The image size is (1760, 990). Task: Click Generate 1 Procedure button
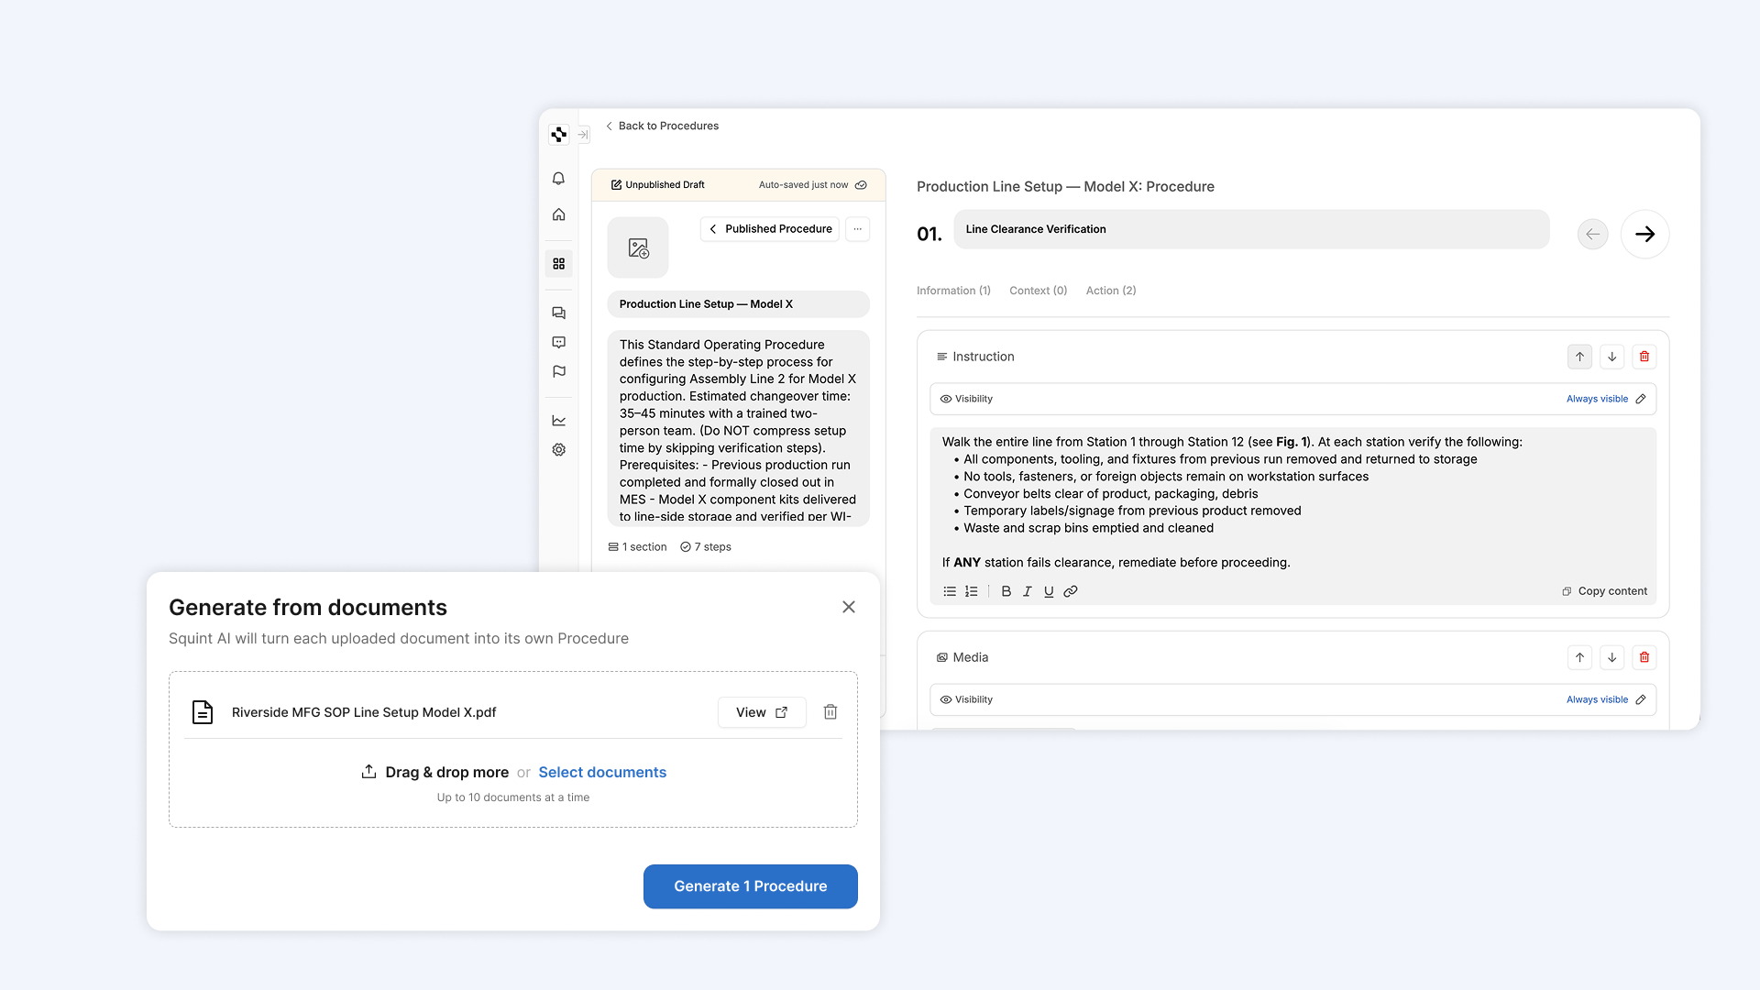tap(750, 886)
